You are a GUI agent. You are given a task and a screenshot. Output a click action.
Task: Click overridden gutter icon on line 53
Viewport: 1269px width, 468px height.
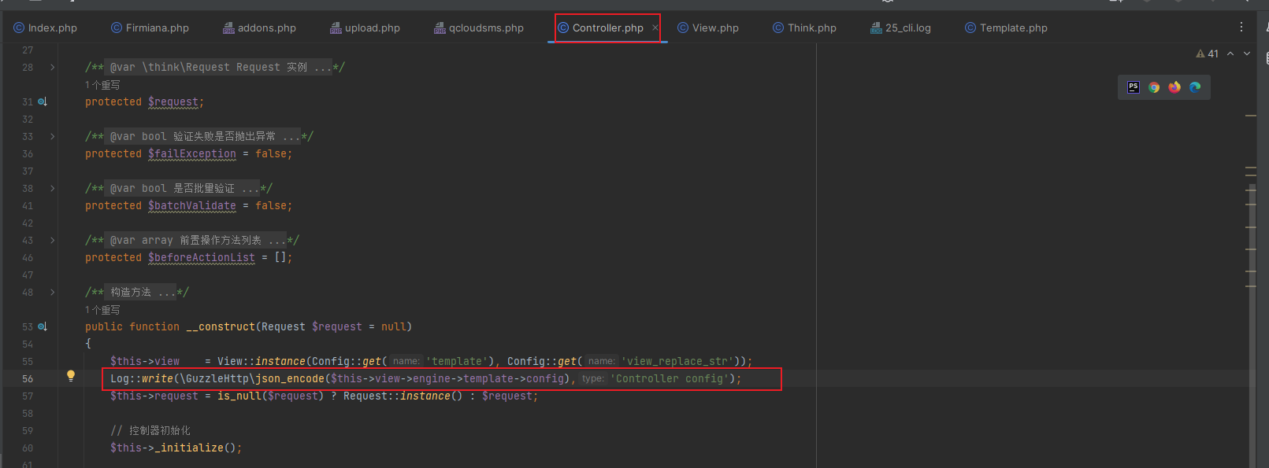43,326
